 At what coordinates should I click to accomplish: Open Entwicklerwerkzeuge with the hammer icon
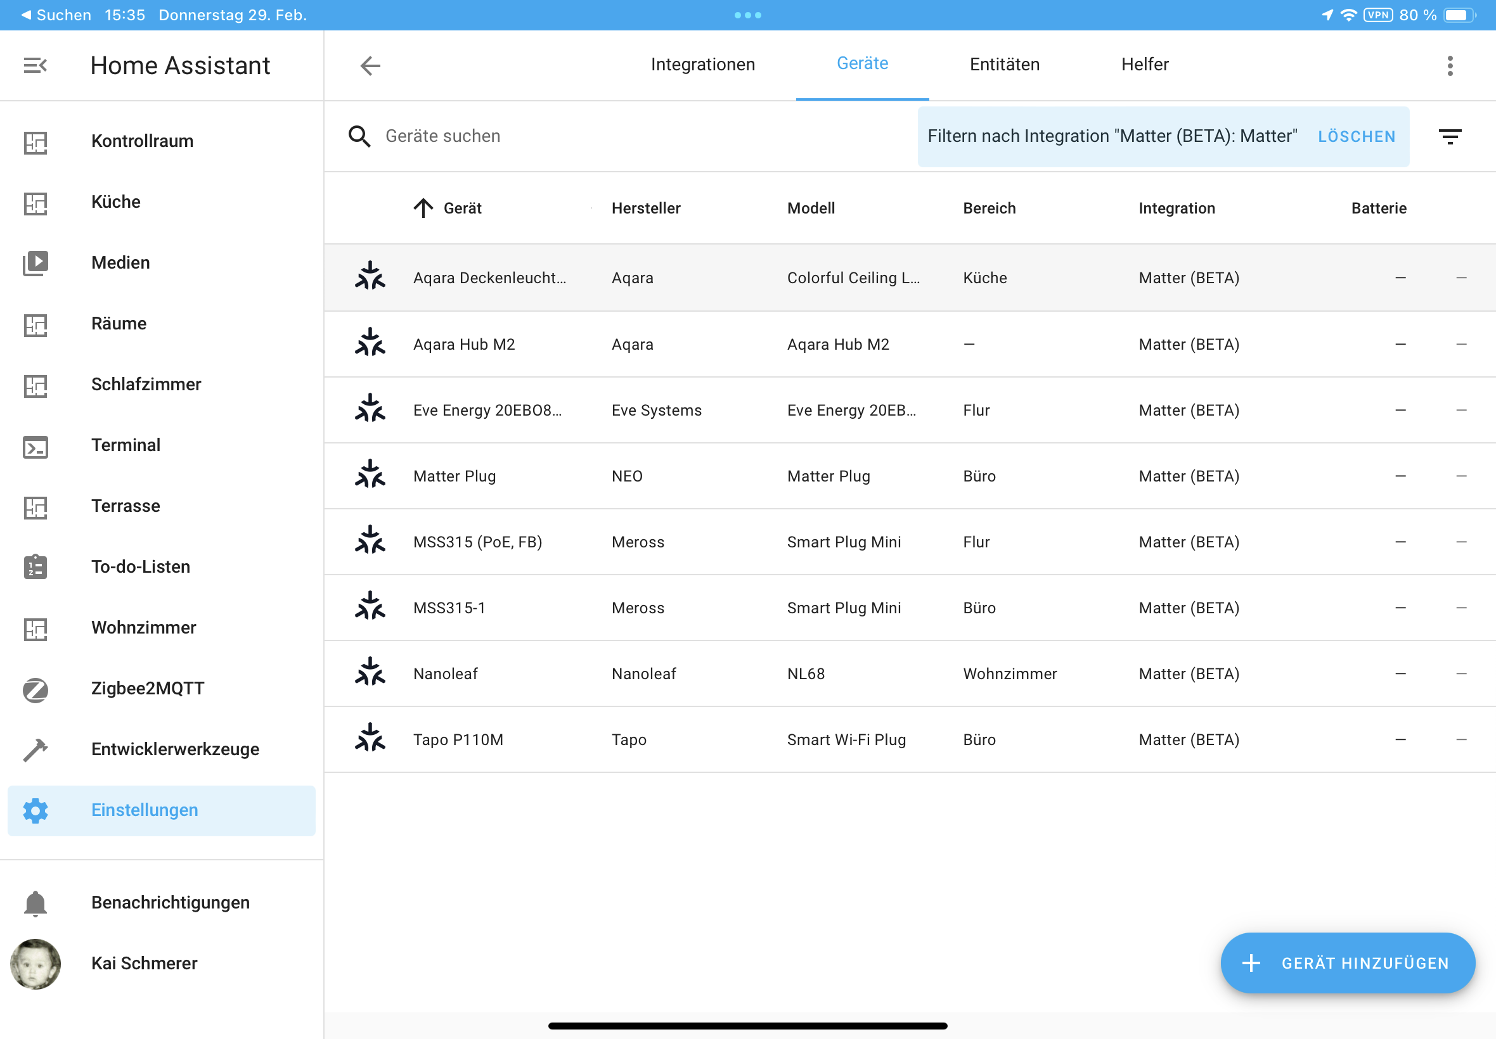pyautogui.click(x=36, y=749)
